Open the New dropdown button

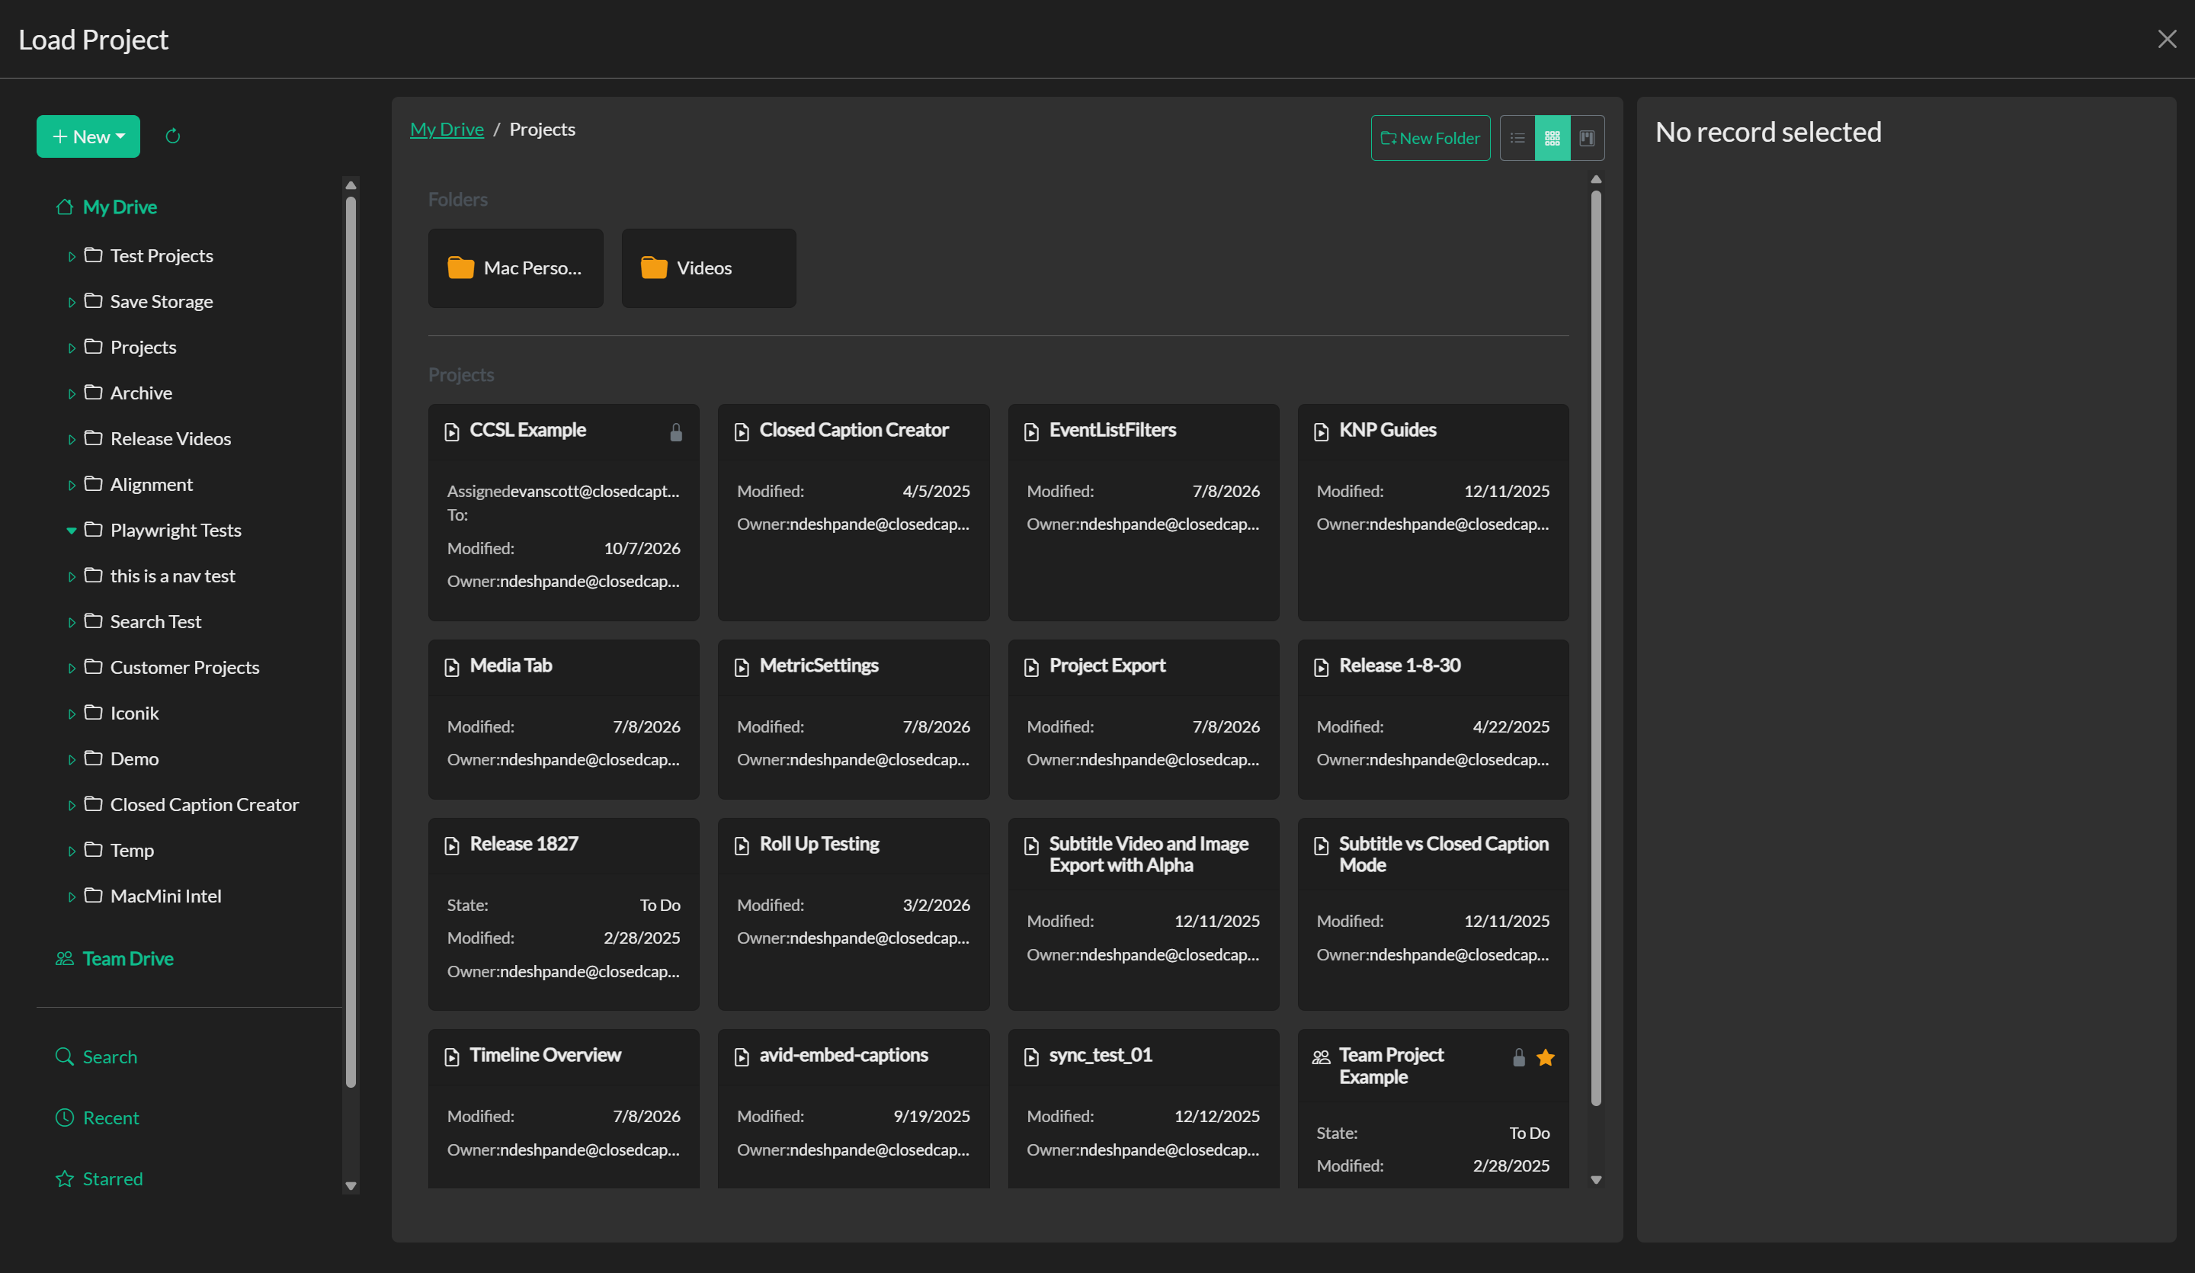(88, 136)
